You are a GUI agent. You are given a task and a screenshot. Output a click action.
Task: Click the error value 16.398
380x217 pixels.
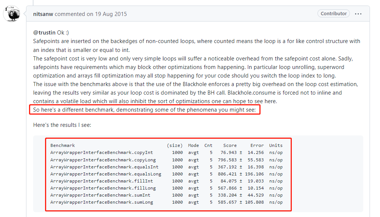point(256,167)
